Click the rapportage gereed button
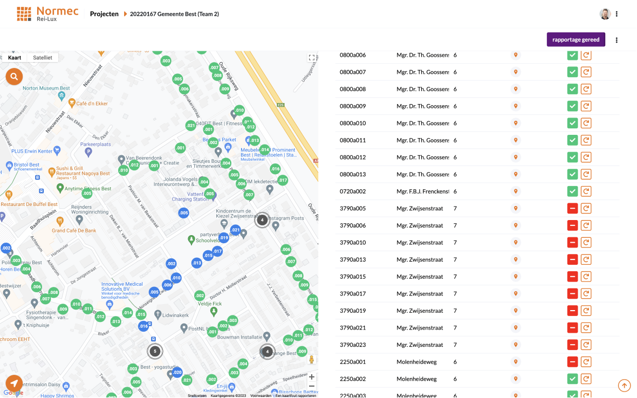 (x=576, y=39)
